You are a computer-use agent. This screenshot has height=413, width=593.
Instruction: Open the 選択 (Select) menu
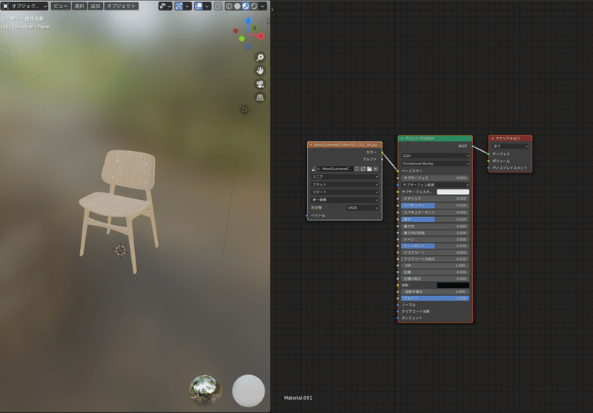click(79, 6)
